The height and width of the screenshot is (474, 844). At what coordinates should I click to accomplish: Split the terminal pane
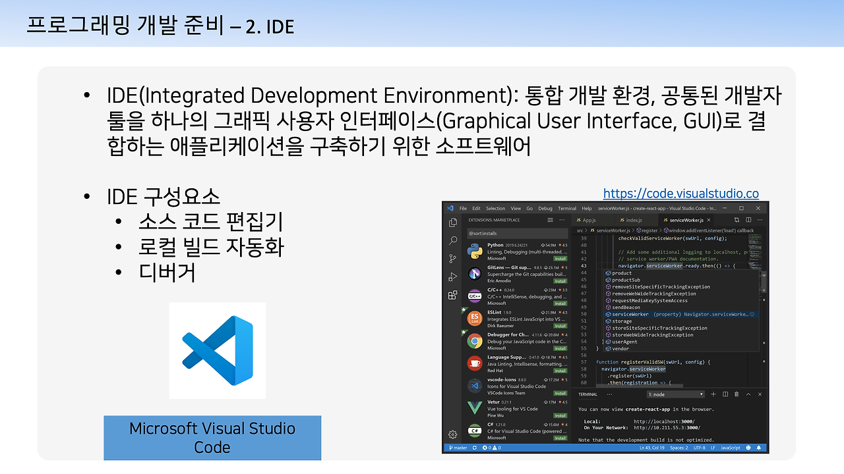coord(725,394)
